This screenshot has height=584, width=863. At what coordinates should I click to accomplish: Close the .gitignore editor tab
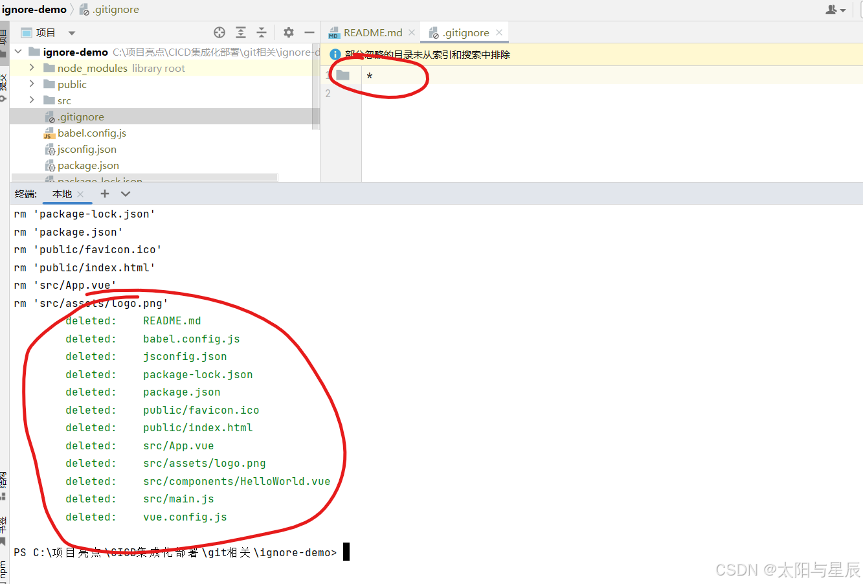(x=499, y=32)
